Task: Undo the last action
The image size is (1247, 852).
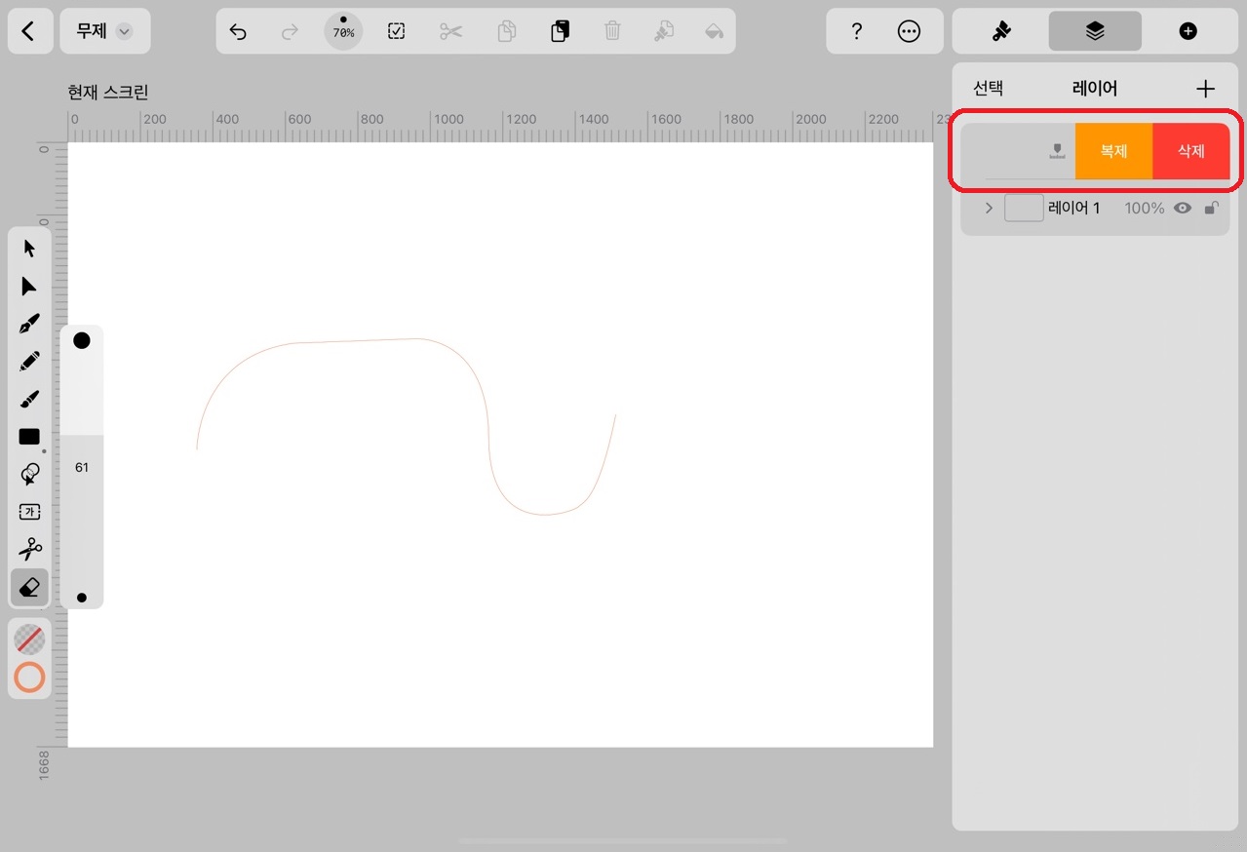Action: point(238,31)
